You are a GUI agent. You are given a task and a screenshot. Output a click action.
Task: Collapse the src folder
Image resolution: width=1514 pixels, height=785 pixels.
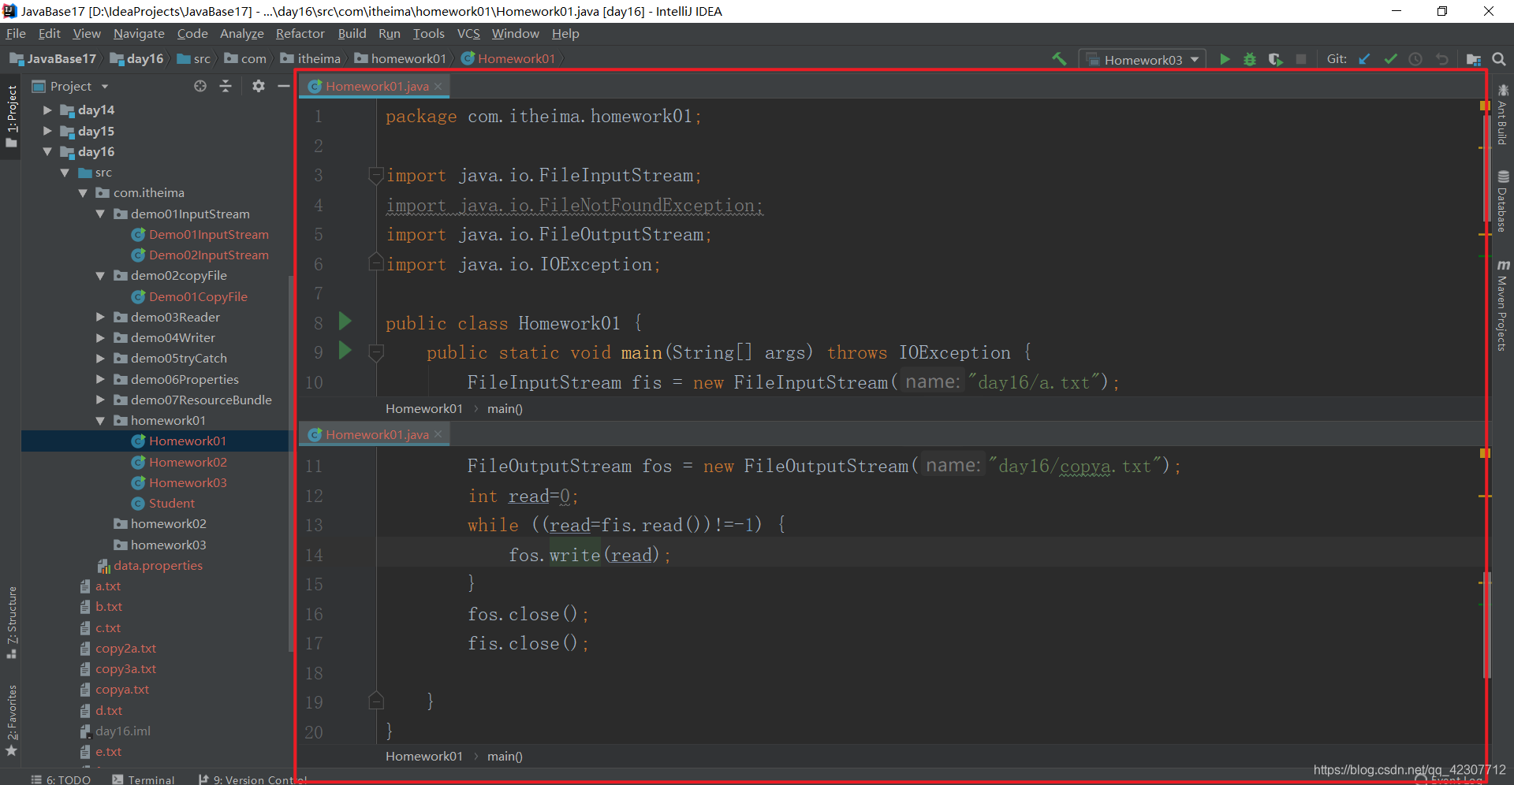point(65,173)
